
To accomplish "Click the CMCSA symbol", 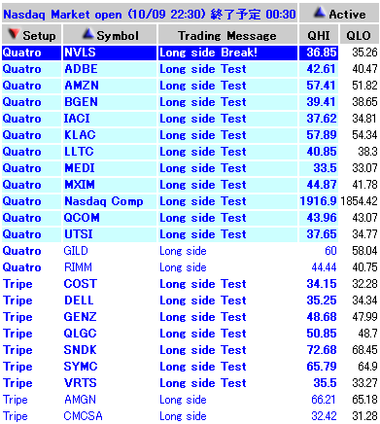I will pyautogui.click(x=83, y=416).
